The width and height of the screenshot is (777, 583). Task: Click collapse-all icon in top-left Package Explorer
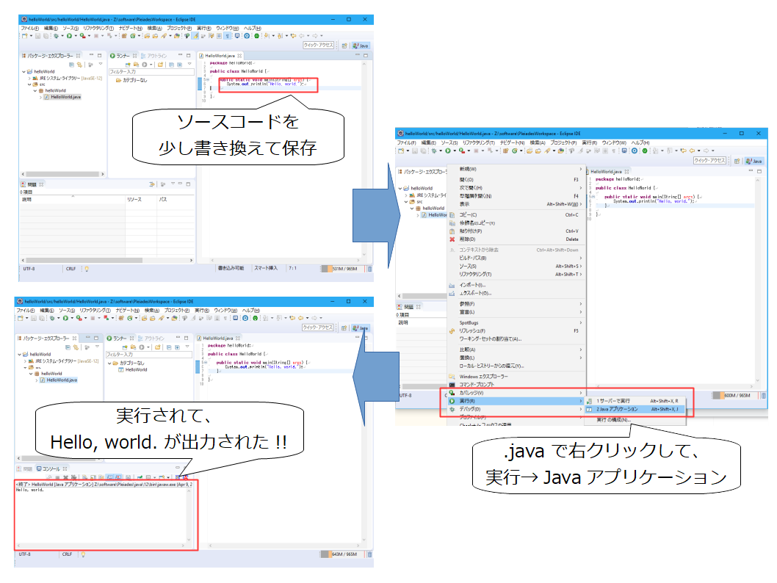coord(71,65)
